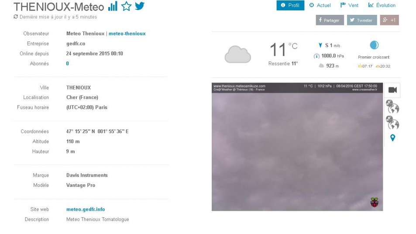Open the Évolution tab

382,5
